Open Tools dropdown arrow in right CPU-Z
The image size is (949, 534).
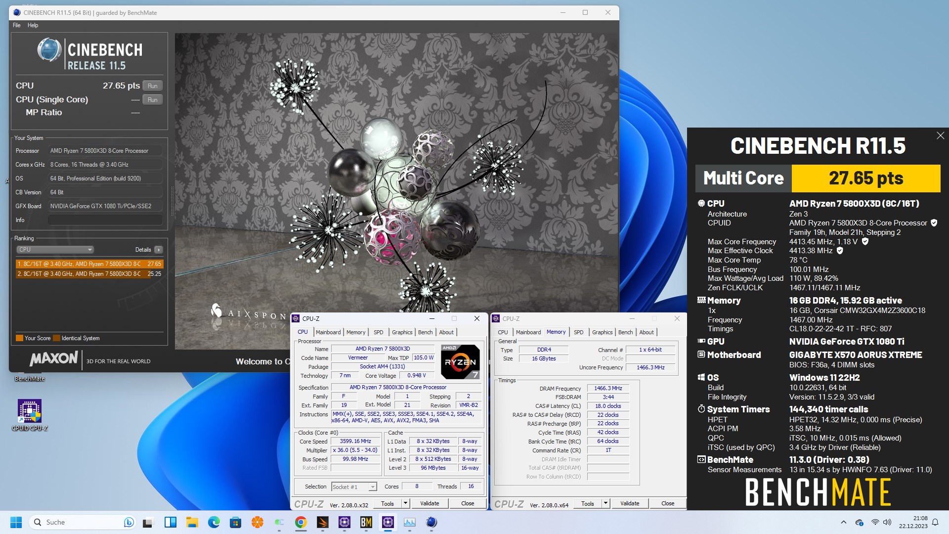pos(605,503)
